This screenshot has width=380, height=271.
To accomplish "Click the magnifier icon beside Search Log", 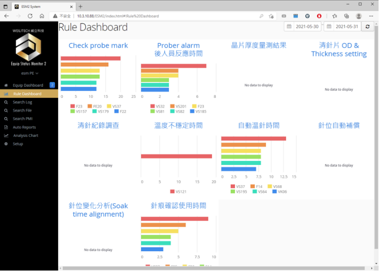I will [6, 102].
